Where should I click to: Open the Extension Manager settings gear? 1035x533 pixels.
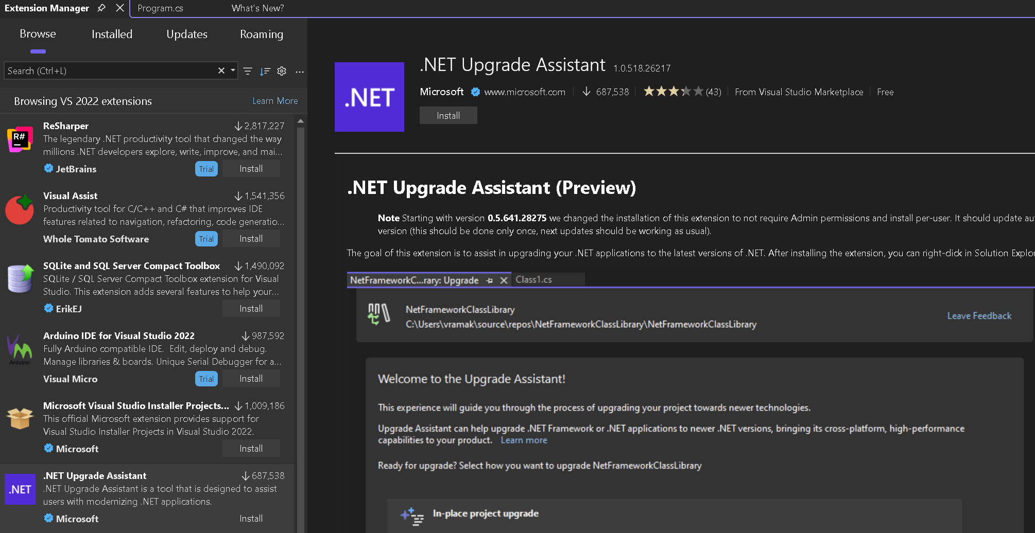coord(282,71)
